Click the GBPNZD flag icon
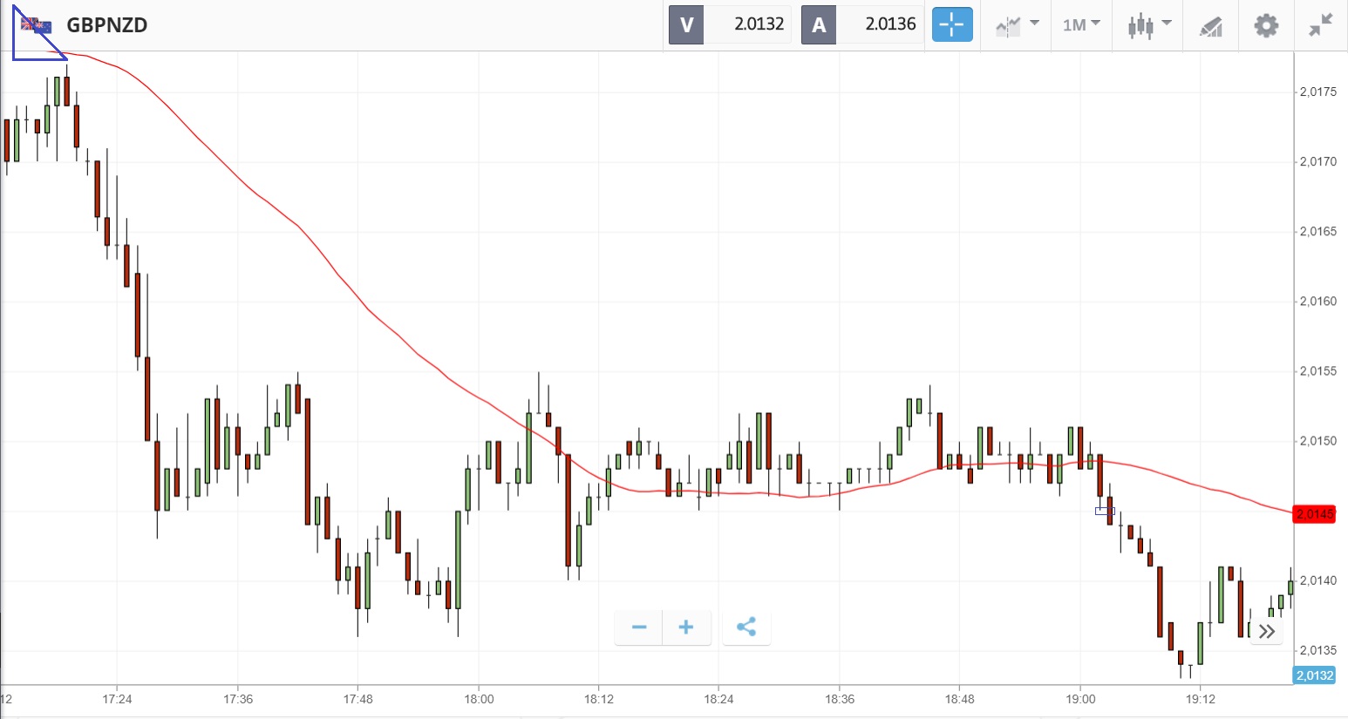This screenshot has width=1348, height=719. [x=36, y=25]
